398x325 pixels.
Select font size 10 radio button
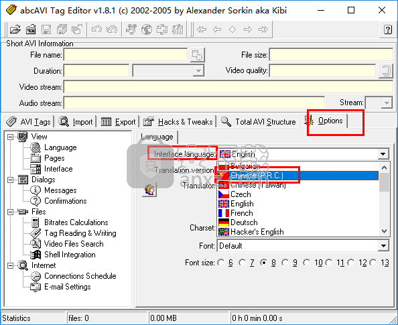pos(307,263)
